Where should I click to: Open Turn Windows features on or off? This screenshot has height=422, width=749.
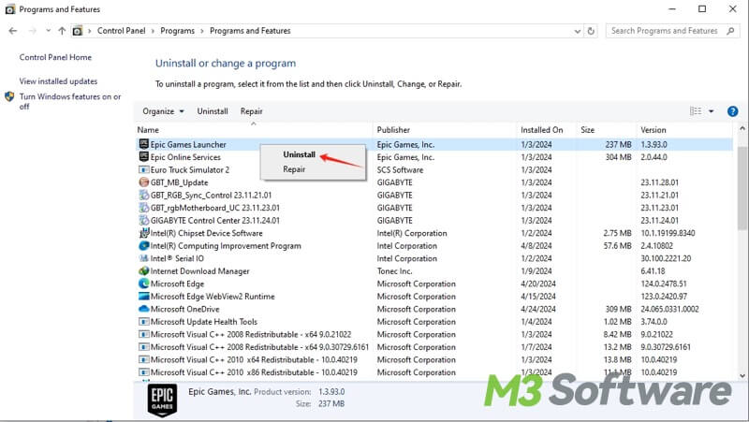click(x=70, y=101)
